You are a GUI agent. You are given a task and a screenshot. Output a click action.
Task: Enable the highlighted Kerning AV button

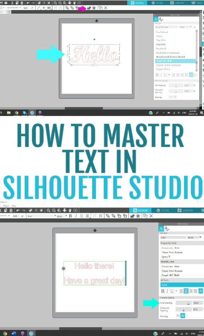tap(183, 316)
